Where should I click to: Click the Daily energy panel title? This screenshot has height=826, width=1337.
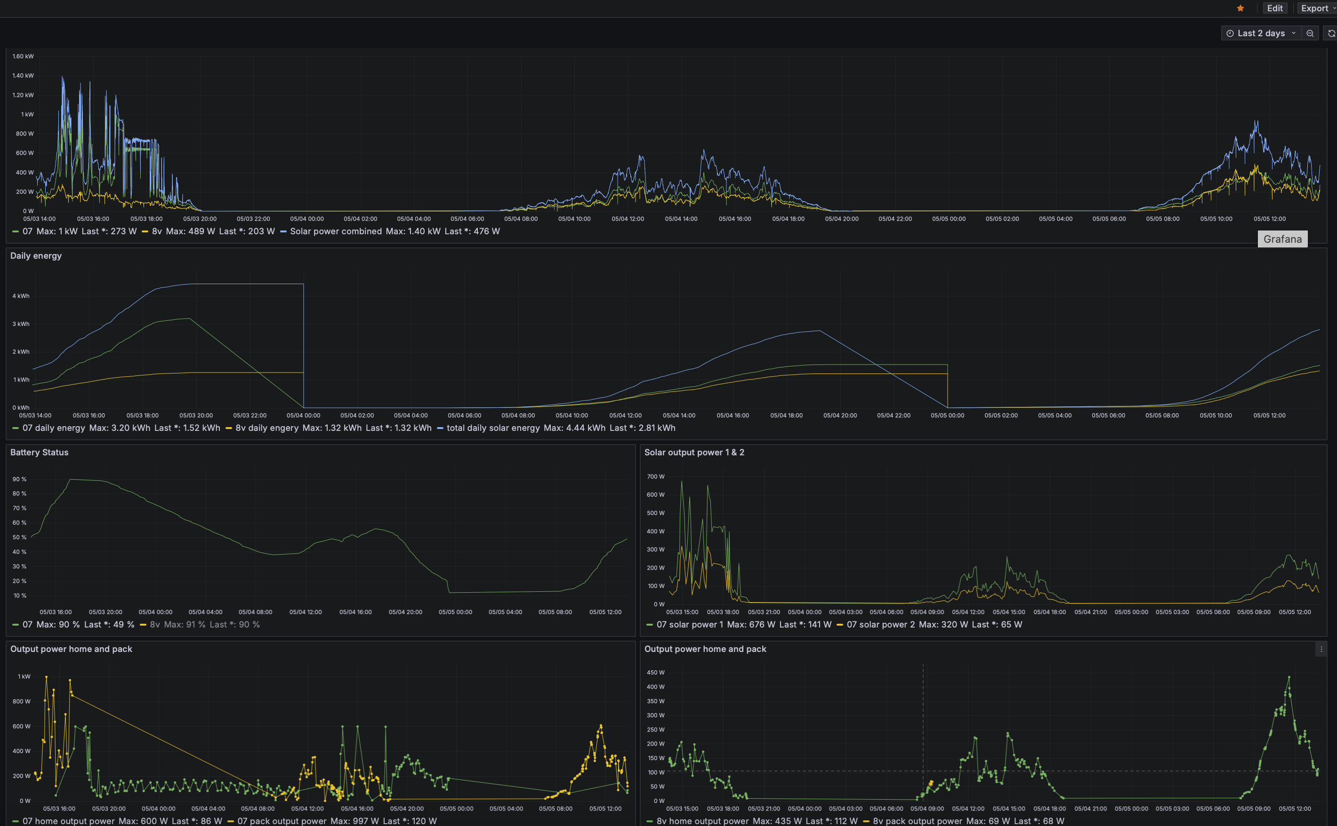pos(36,256)
